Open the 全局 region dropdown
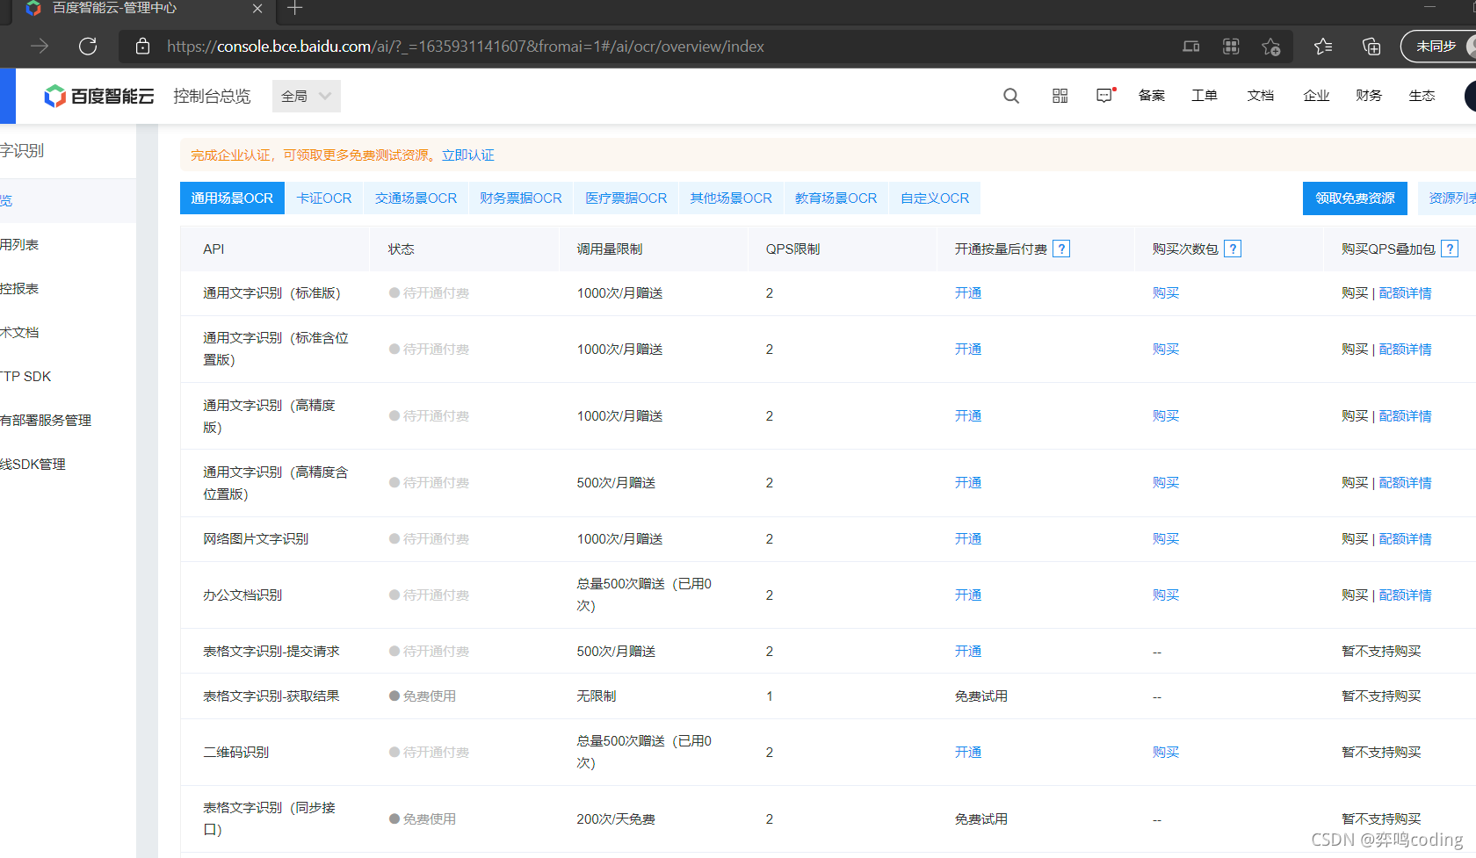 306,96
